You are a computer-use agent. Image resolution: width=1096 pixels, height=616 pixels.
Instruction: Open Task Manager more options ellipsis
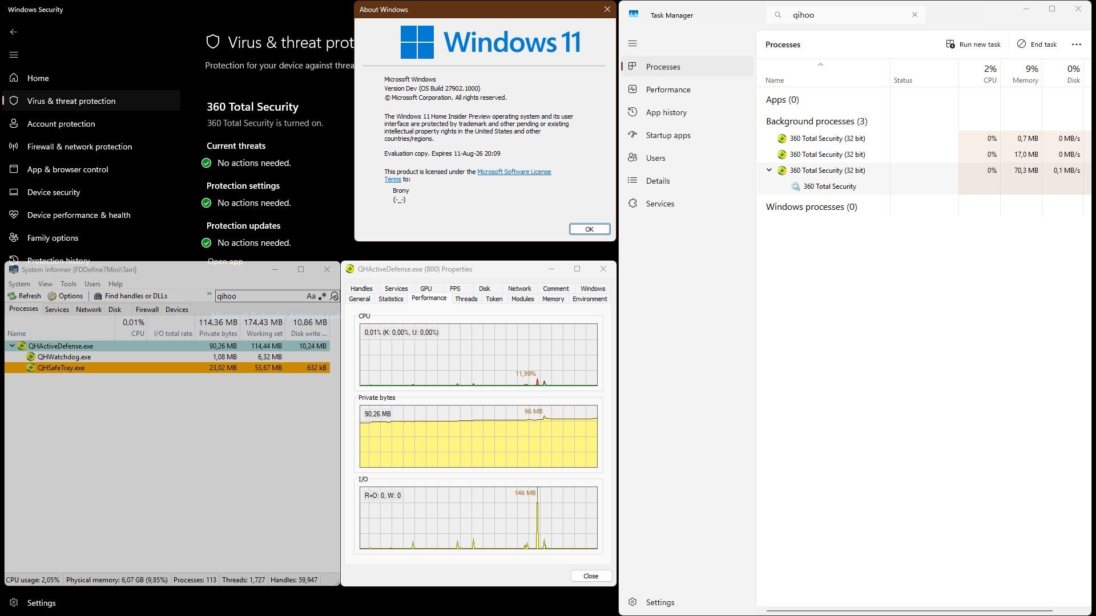[1077, 44]
